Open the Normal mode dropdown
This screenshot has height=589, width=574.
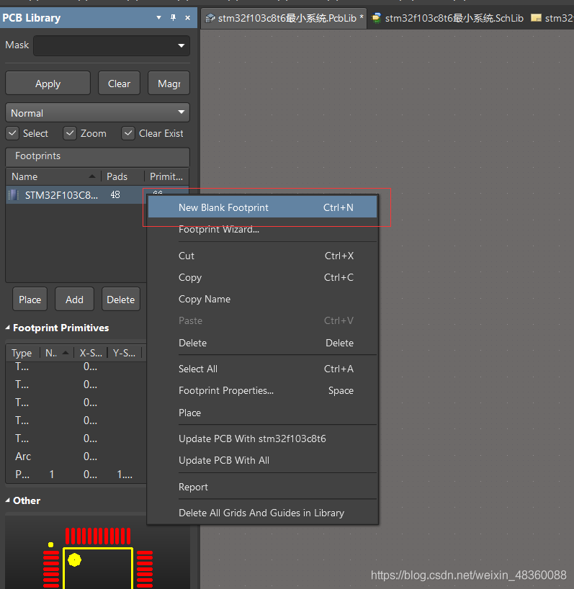pos(98,113)
